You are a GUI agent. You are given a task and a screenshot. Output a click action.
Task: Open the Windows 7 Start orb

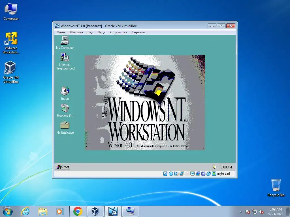(8, 211)
